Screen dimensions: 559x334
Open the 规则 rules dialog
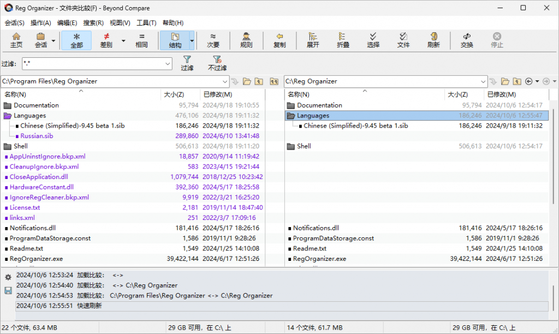[x=246, y=40]
